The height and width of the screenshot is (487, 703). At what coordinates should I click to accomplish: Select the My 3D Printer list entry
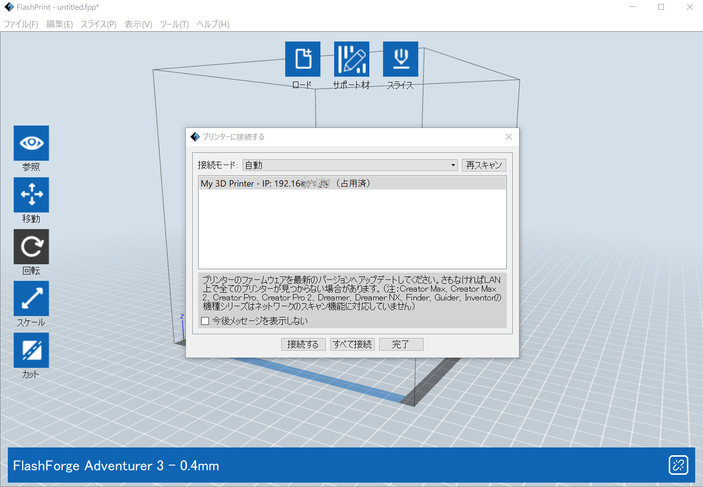(x=352, y=184)
